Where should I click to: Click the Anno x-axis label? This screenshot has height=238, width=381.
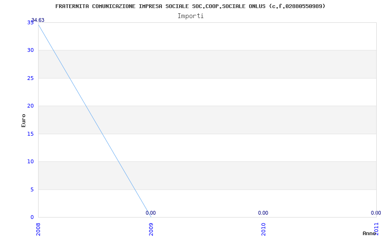tap(370, 233)
